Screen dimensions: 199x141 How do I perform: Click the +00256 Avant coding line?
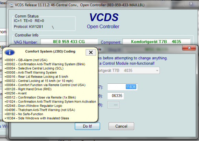point(15,93)
